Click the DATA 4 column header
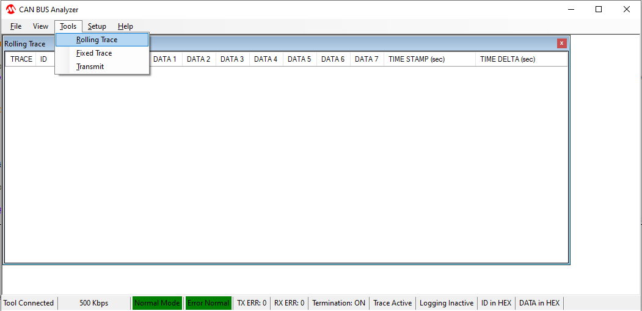 tap(266, 59)
